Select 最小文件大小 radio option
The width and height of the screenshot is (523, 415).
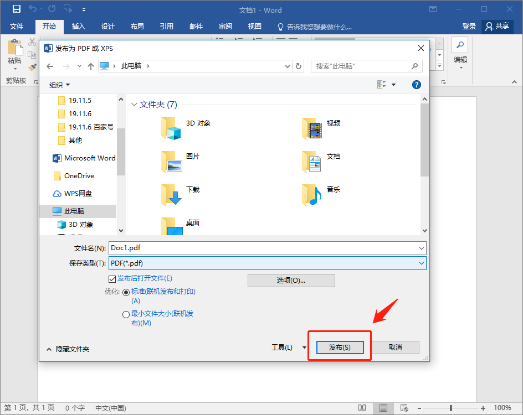coord(126,314)
